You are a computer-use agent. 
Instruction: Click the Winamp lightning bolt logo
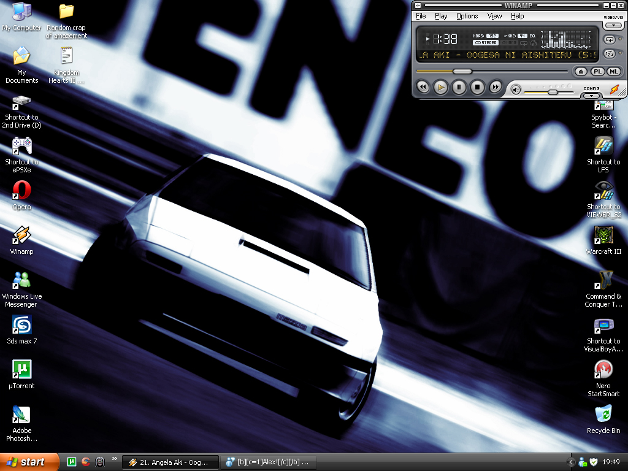[615, 90]
